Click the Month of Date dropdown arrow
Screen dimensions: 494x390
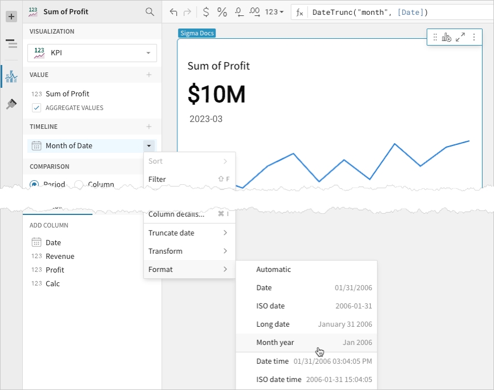[x=148, y=146]
